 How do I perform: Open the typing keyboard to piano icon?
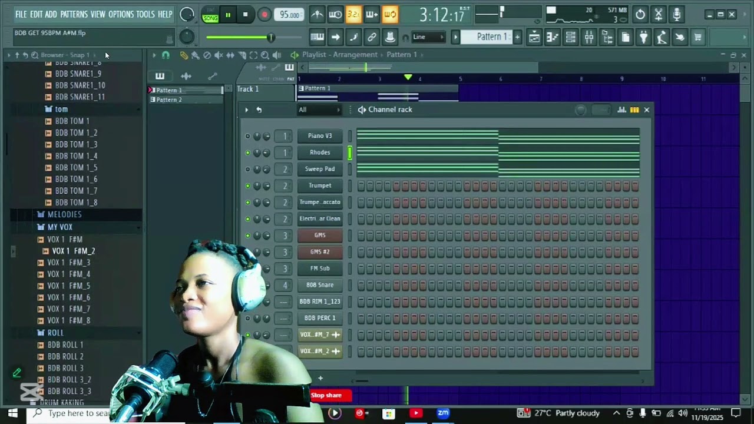point(317,37)
